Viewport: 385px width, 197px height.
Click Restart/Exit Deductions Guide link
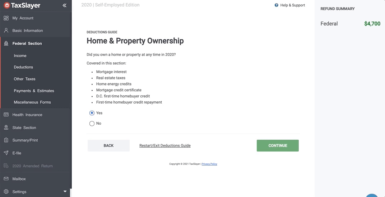(165, 146)
